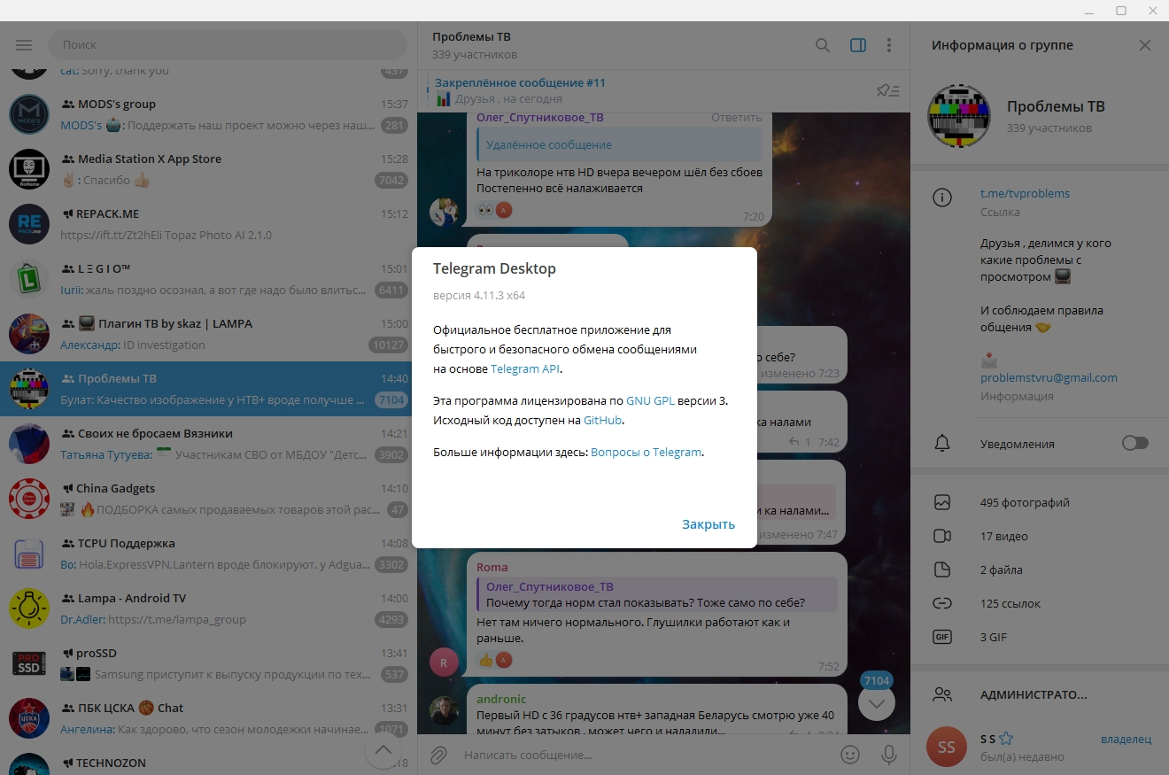Click the SS avatar of the group owner
Image resolution: width=1169 pixels, height=775 pixels.
click(947, 748)
